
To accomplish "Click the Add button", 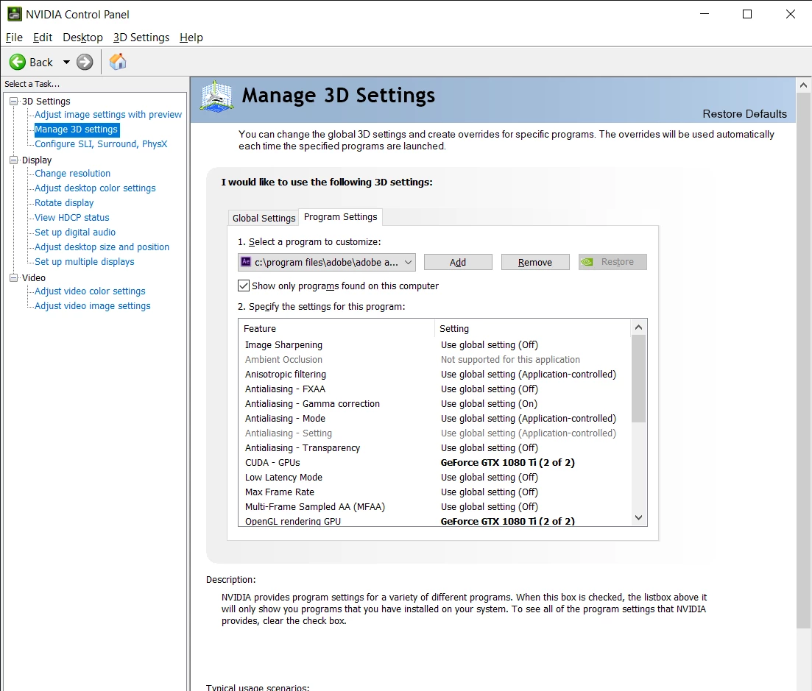I will click(x=458, y=262).
